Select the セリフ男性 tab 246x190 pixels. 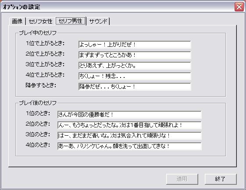tap(71, 21)
